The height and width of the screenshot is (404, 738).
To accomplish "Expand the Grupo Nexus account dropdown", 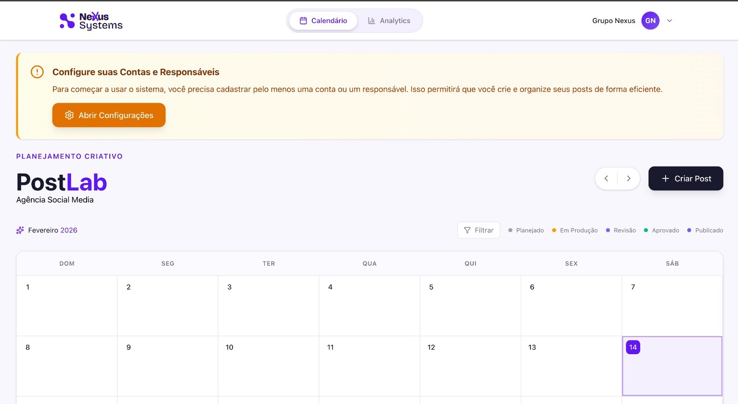I will point(670,21).
